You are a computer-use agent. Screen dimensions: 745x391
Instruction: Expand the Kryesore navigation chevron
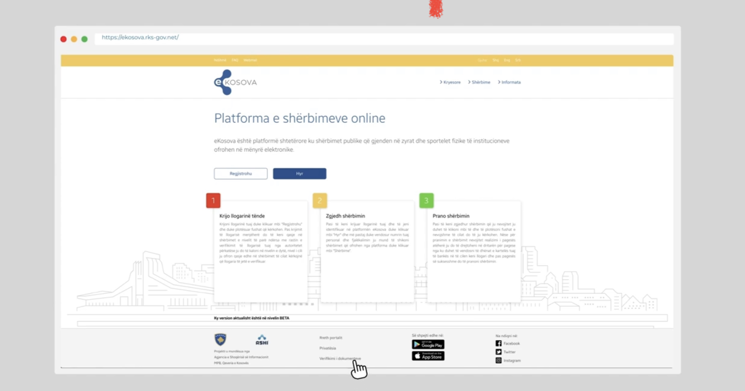click(x=441, y=82)
